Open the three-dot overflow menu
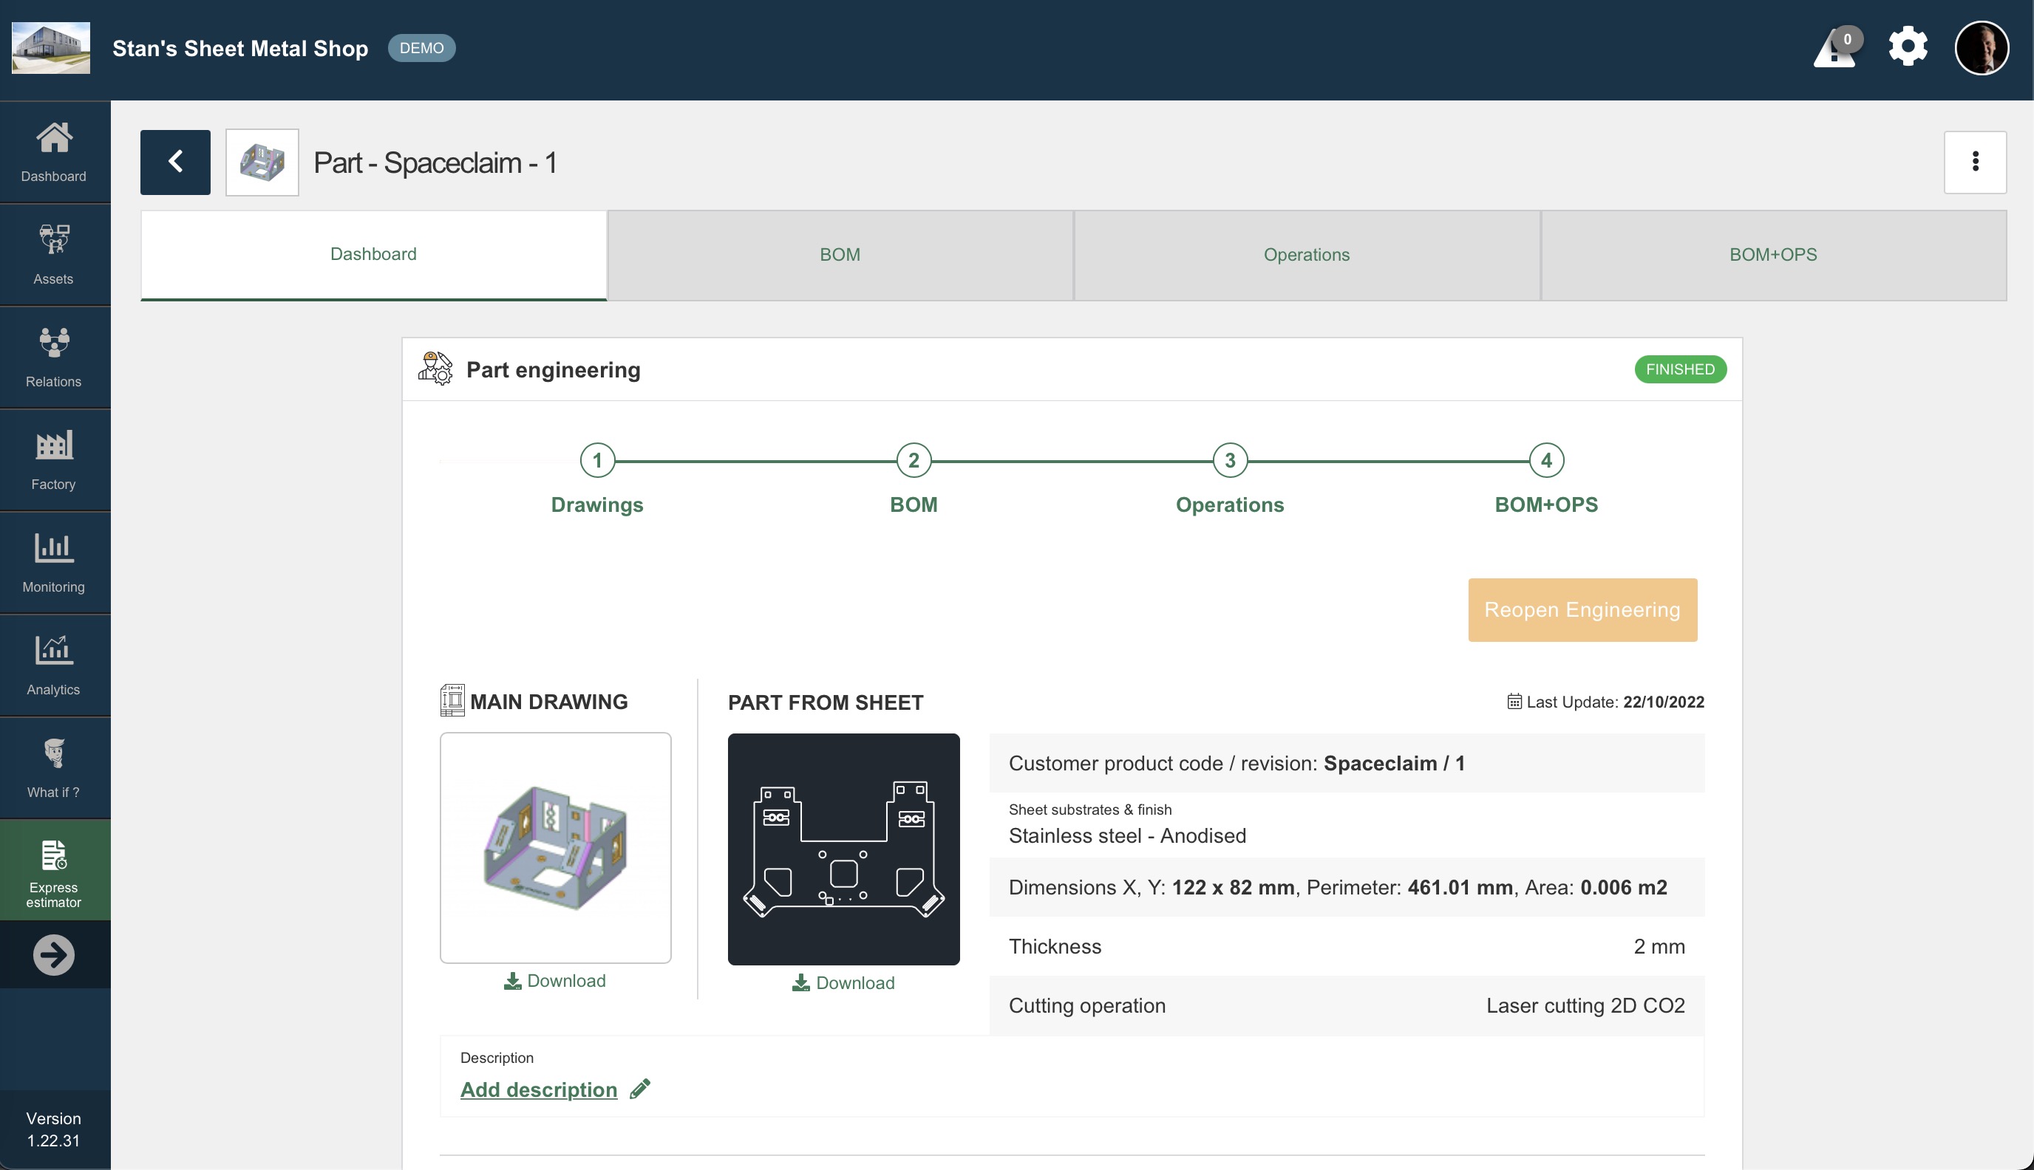This screenshot has width=2034, height=1170. coord(1974,160)
